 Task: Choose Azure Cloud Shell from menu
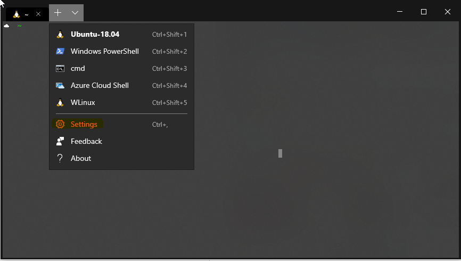(x=121, y=86)
